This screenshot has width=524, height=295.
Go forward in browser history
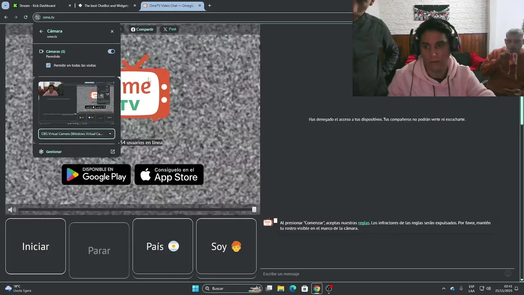tap(16, 17)
